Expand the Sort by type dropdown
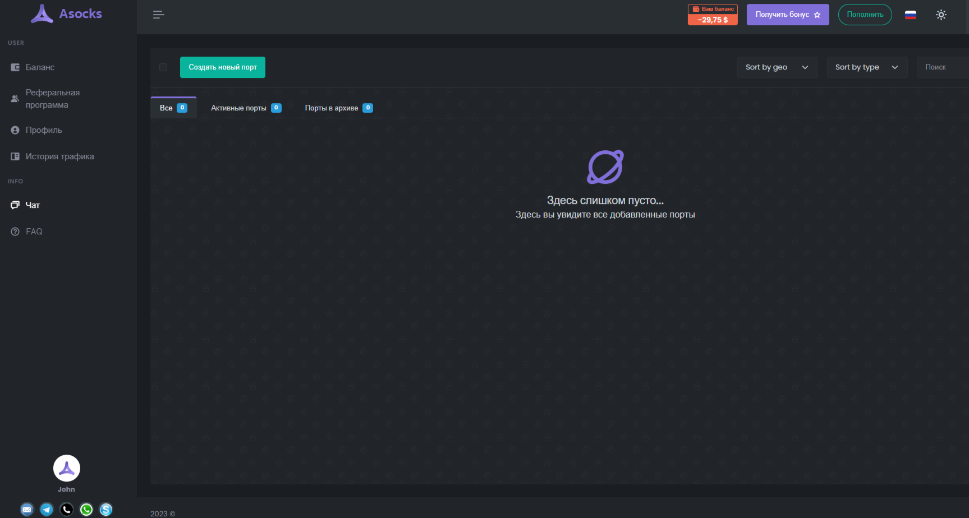Image resolution: width=969 pixels, height=518 pixels. tap(866, 67)
